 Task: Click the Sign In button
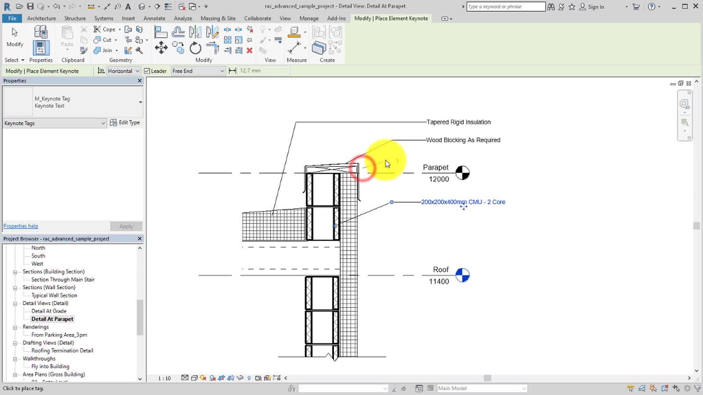[x=591, y=7]
